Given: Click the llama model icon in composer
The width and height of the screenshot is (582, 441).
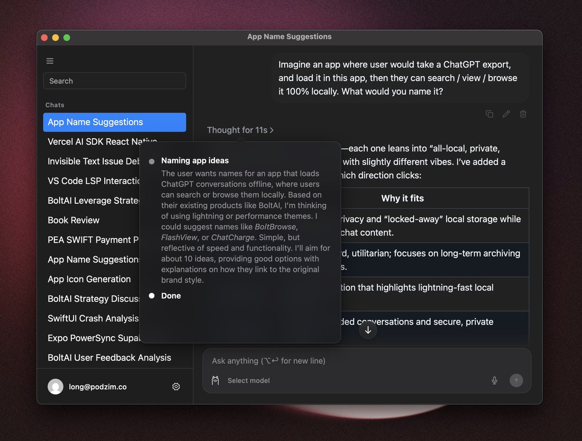Looking at the screenshot, I should 216,380.
